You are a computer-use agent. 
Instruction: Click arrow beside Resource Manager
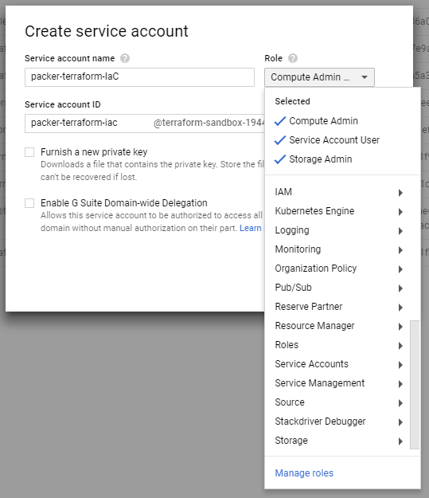point(400,326)
